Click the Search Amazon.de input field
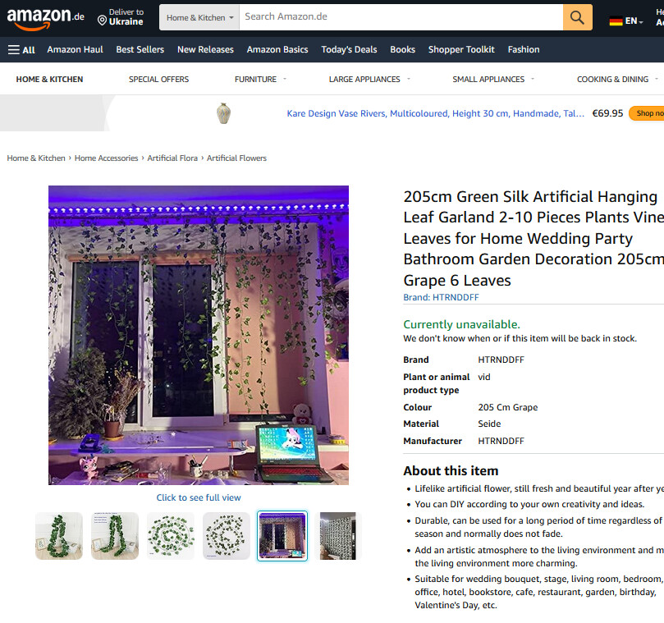 pyautogui.click(x=401, y=17)
